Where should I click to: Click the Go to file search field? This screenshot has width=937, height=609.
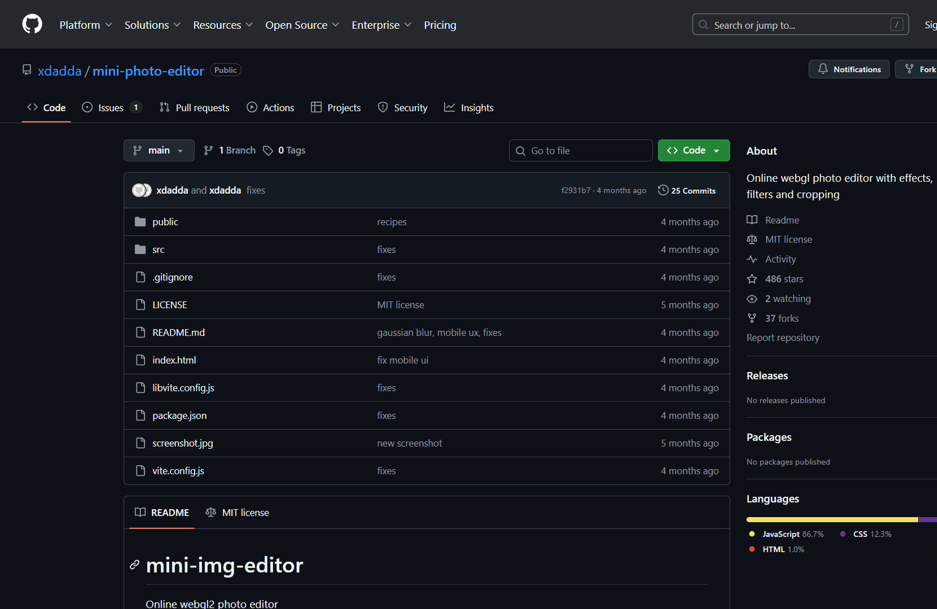pyautogui.click(x=580, y=150)
